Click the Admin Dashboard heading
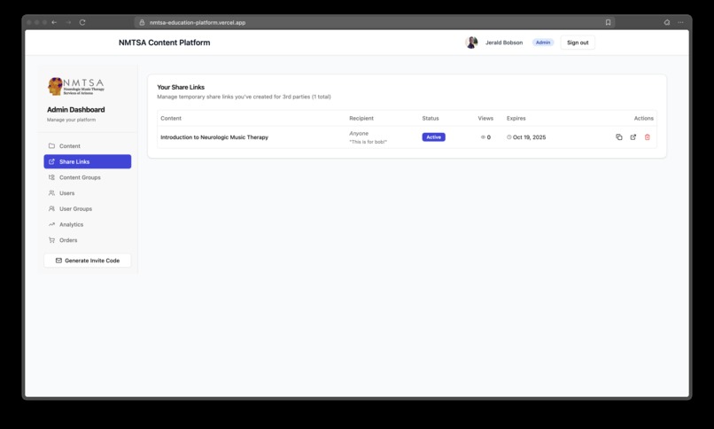The image size is (714, 429). (x=75, y=109)
